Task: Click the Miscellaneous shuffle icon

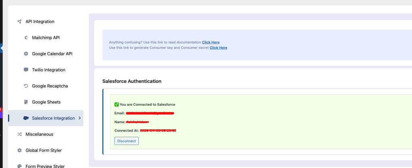Action: [x=19, y=134]
